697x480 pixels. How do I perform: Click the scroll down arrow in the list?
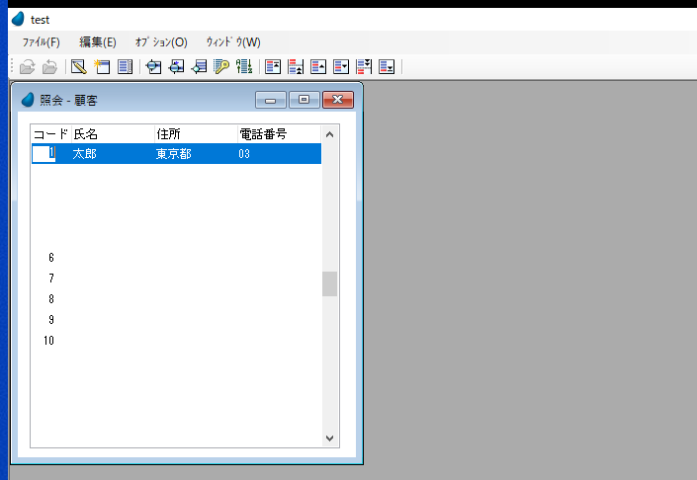coord(330,439)
